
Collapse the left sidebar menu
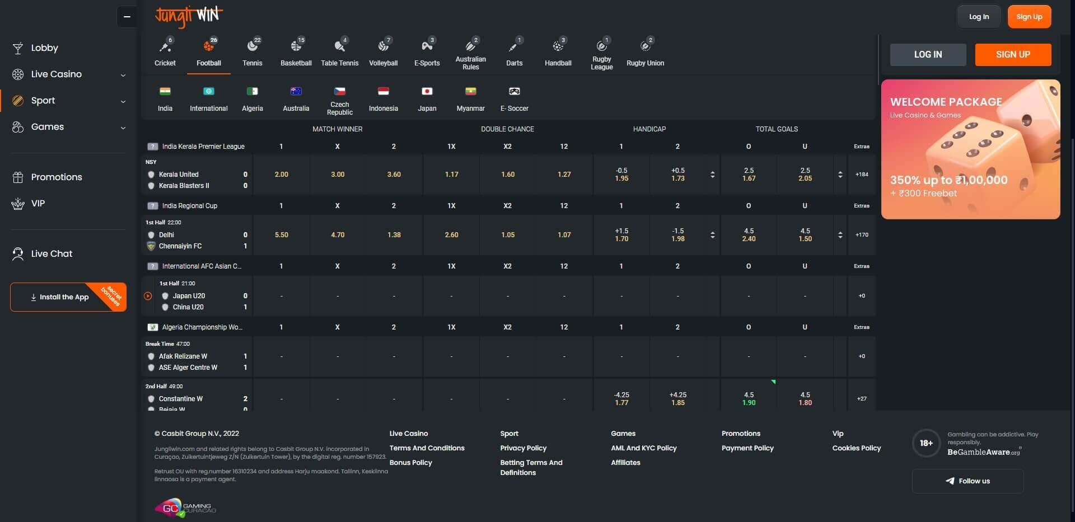pos(127,17)
